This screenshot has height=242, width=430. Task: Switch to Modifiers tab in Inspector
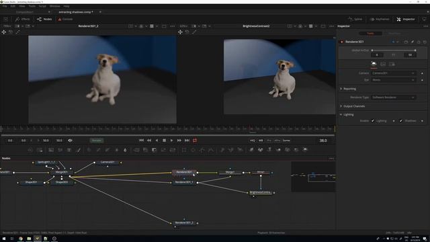point(394,34)
